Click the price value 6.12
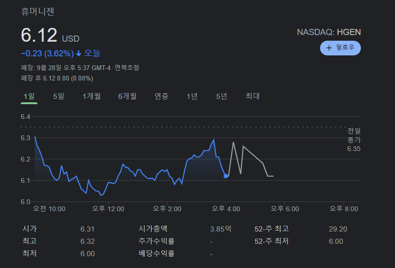395x268 pixels. [x=39, y=35]
